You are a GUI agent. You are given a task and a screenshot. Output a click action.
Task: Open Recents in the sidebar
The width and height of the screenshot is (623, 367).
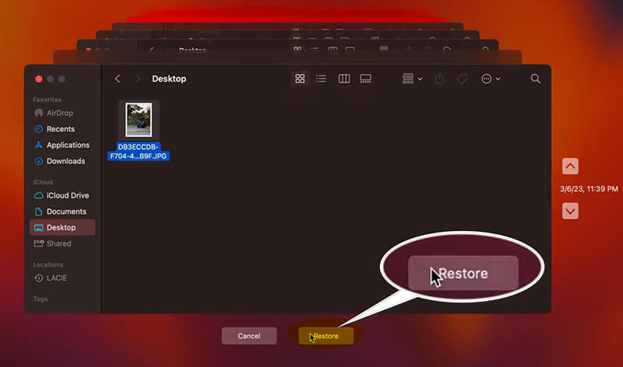[x=62, y=129]
